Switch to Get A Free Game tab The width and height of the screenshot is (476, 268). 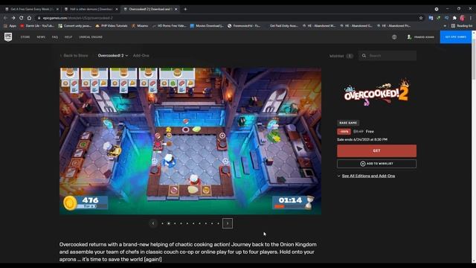31,9
